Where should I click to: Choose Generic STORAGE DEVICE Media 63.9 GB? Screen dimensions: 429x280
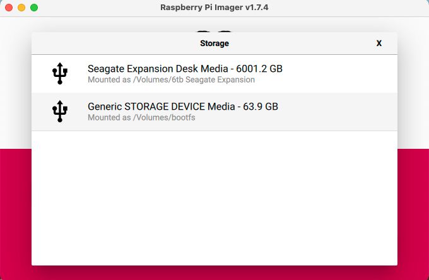point(182,107)
